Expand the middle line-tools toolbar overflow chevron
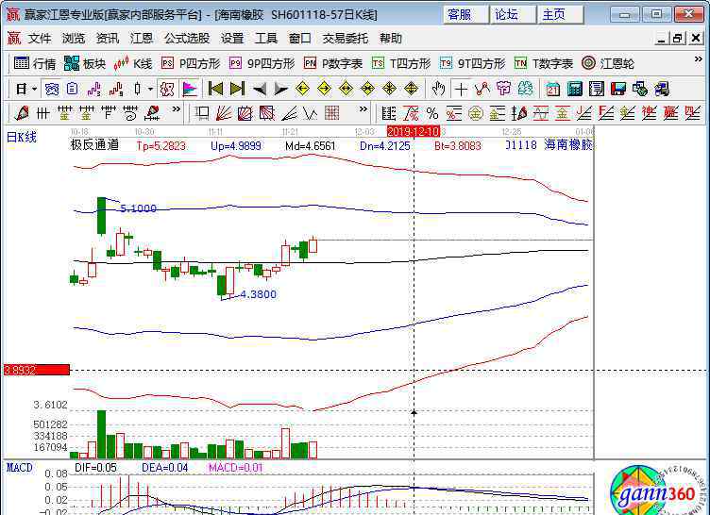Viewport: 710px width, 515px height. [363, 109]
